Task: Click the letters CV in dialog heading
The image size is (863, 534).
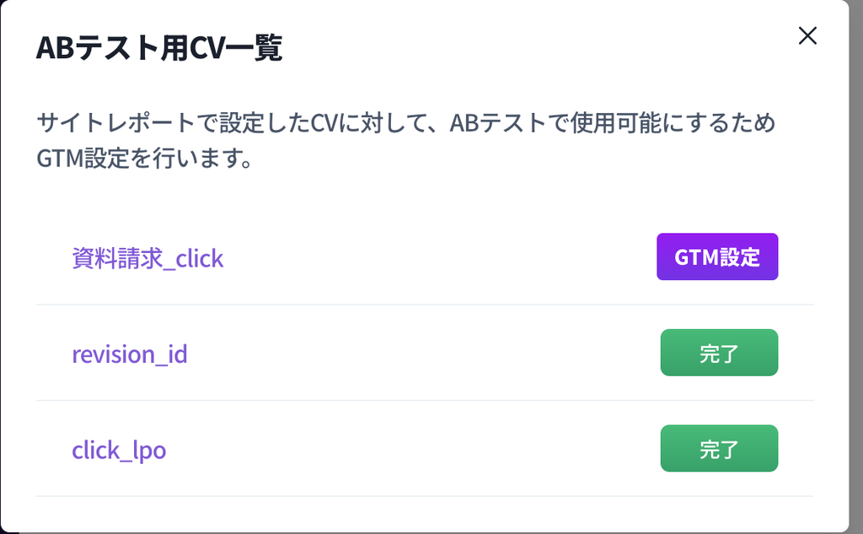Action: click(203, 49)
